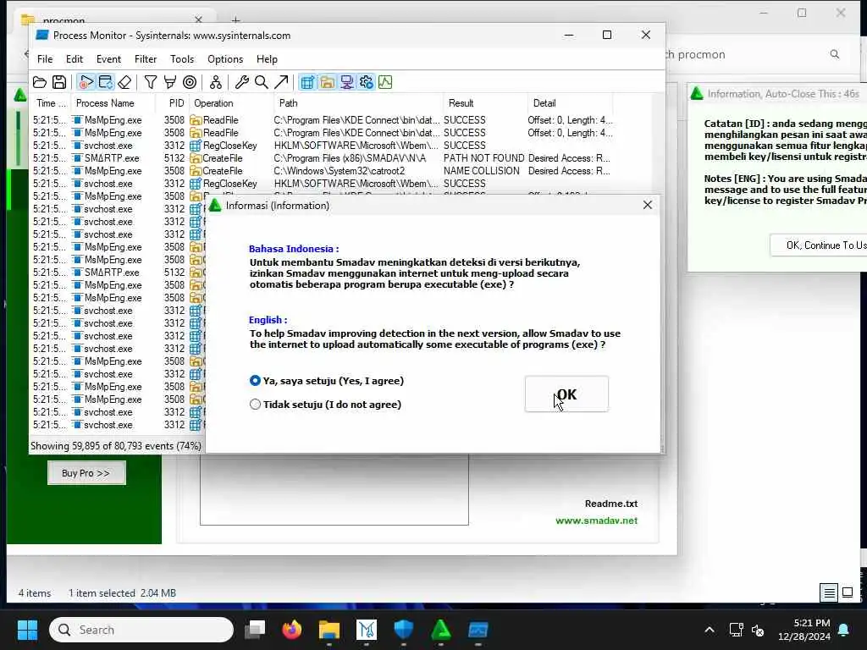Open Firefox from the taskbar
867x650 pixels.
[292, 630]
